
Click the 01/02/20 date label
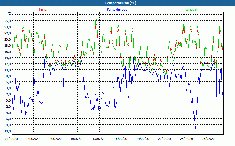[x=11, y=139]
